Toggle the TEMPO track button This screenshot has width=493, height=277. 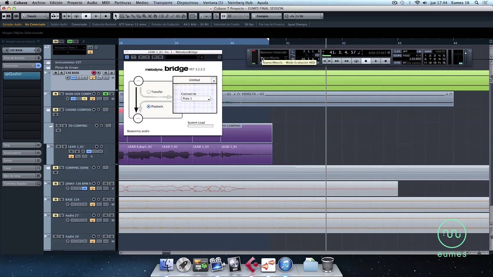397,55
